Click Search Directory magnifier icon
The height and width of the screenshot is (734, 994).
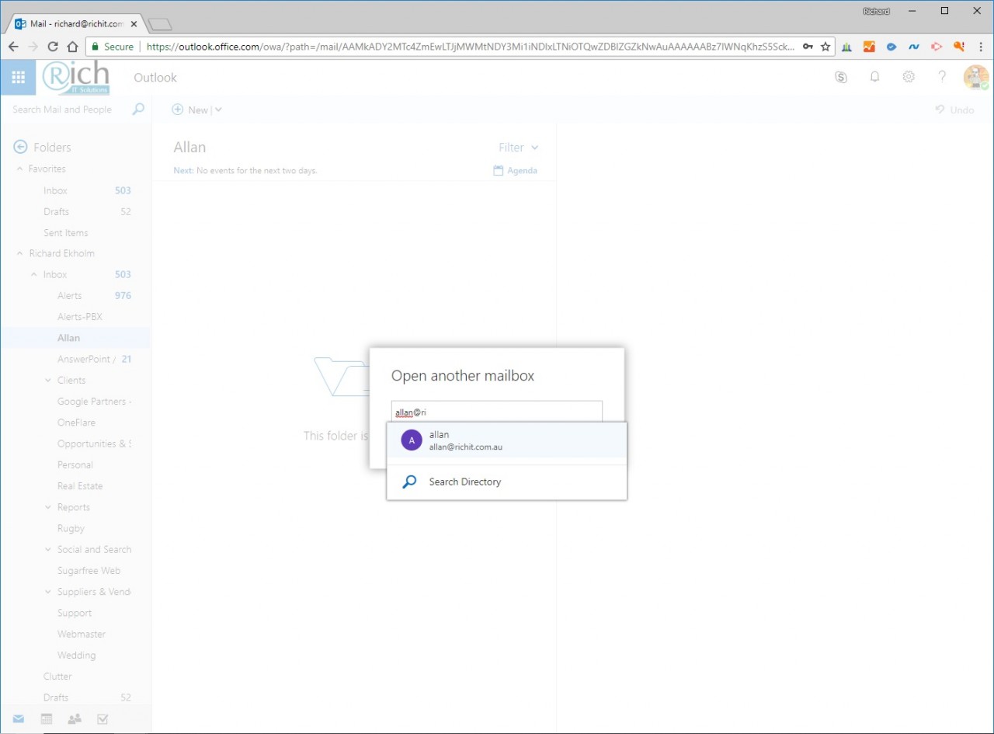[409, 482]
